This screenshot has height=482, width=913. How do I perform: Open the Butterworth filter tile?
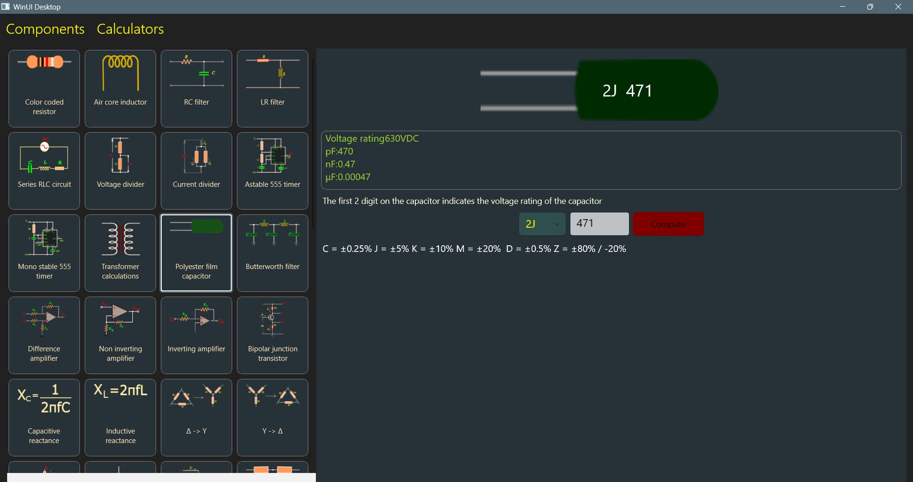point(273,253)
